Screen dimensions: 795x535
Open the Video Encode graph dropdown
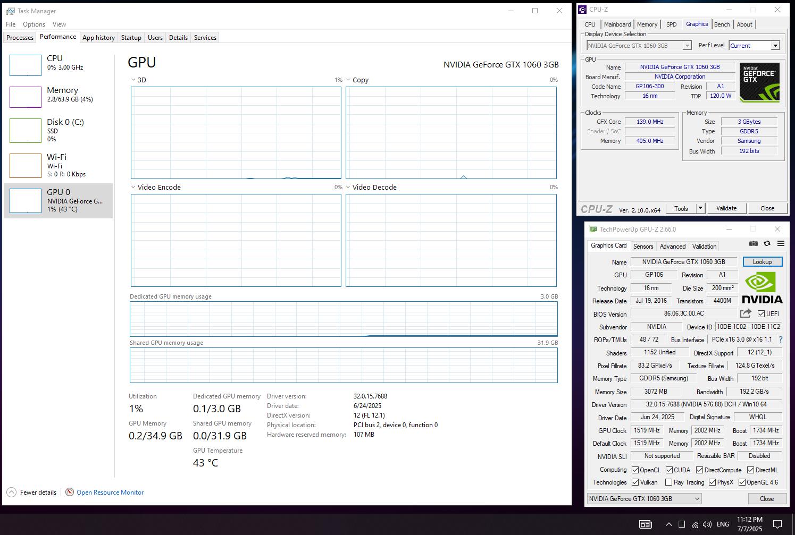[133, 187]
